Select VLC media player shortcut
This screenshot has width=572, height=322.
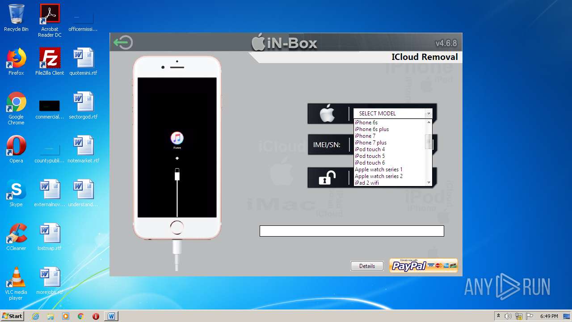click(x=16, y=284)
